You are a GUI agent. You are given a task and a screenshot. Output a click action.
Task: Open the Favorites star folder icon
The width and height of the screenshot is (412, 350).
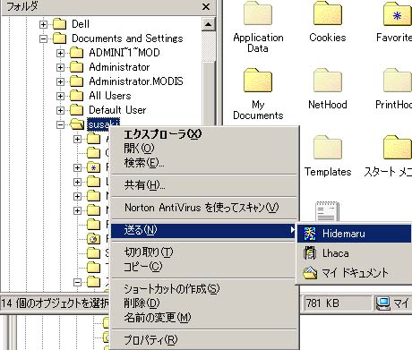pyautogui.click(x=398, y=13)
